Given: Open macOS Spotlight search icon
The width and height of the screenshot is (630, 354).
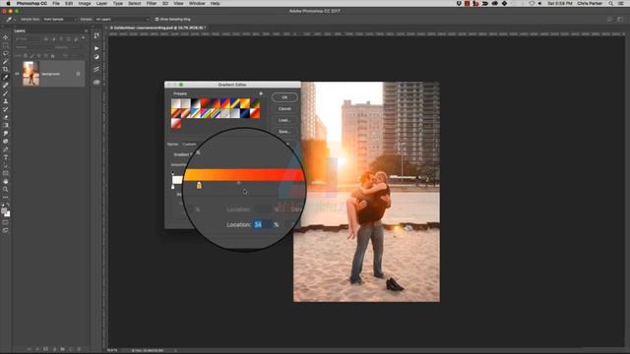Looking at the screenshot, I should [610, 3].
